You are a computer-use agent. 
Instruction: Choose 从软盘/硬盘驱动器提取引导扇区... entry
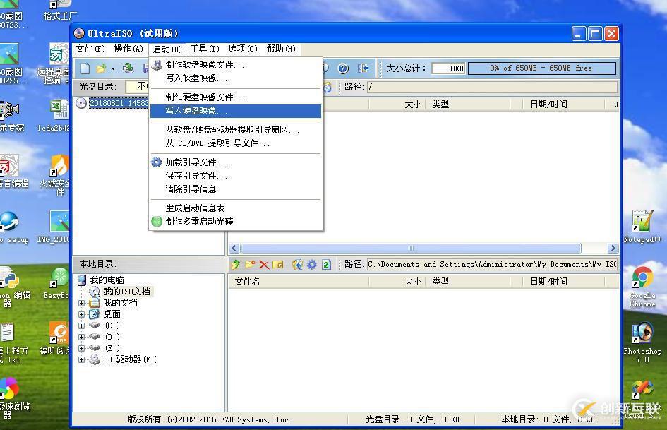[236, 130]
